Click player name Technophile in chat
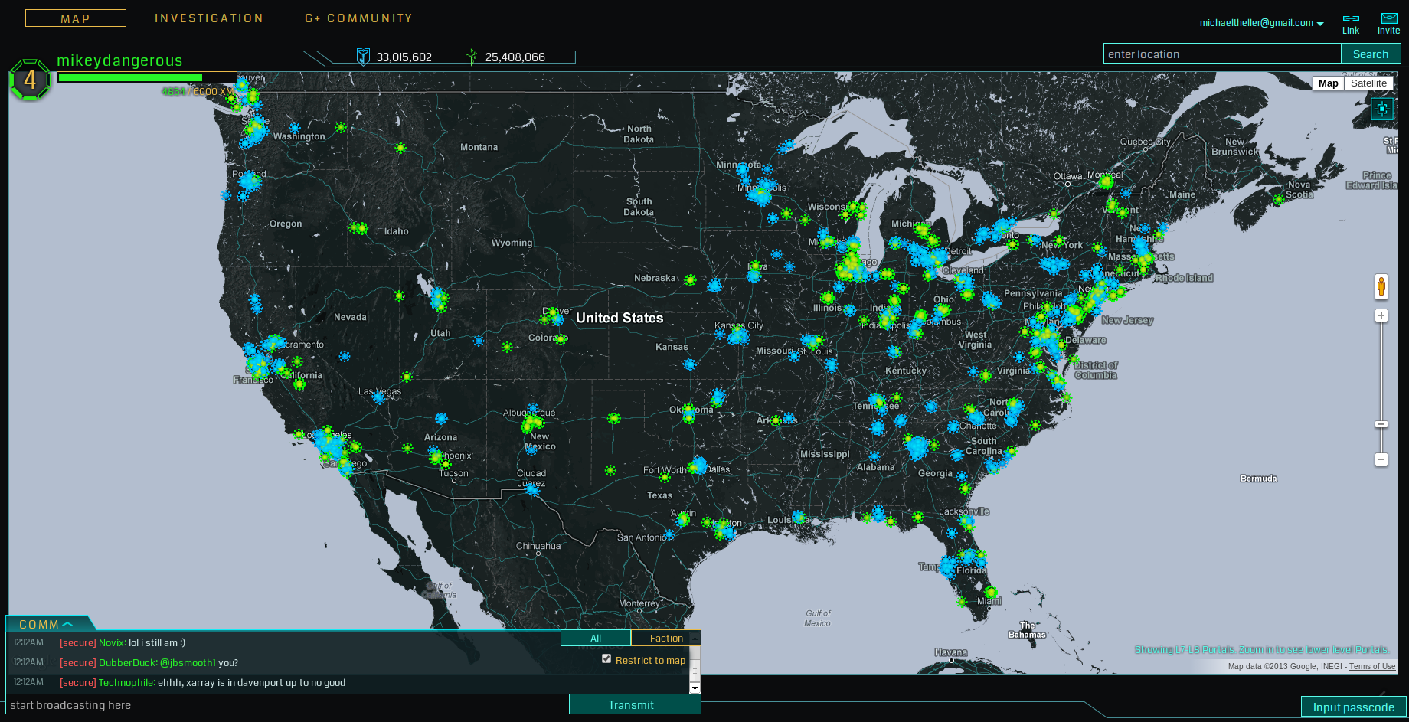The image size is (1409, 722). coord(126,682)
